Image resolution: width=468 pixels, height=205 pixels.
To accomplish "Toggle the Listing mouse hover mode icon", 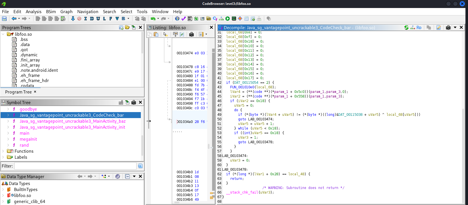I will [x=165, y=34].
